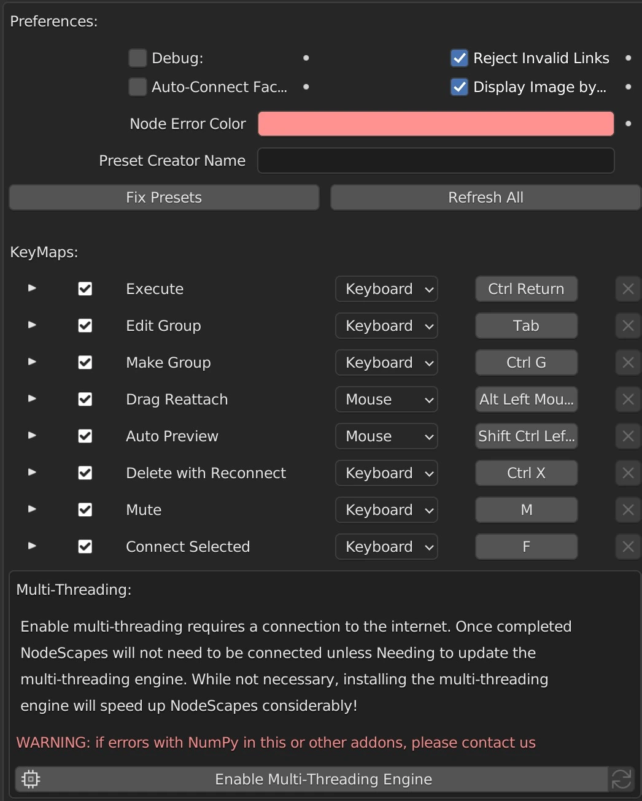642x801 pixels.
Task: Remove the Mute keymap with X icon
Action: click(x=628, y=510)
